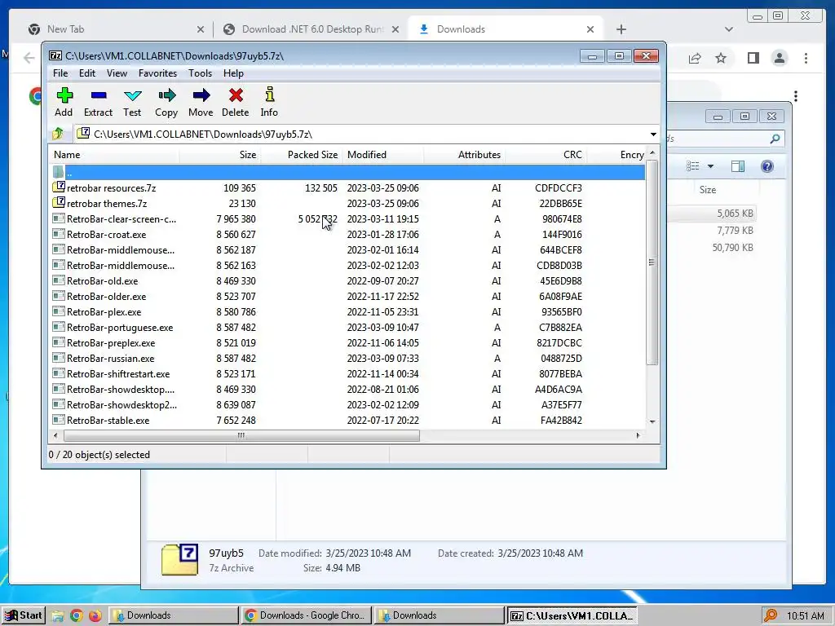The width and height of the screenshot is (835, 626).
Task: Sort by the Packed Size column
Action: [x=301, y=155]
